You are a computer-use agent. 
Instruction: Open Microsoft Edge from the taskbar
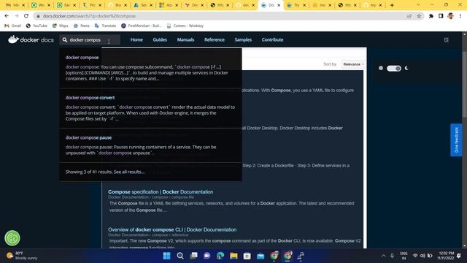pos(220,256)
